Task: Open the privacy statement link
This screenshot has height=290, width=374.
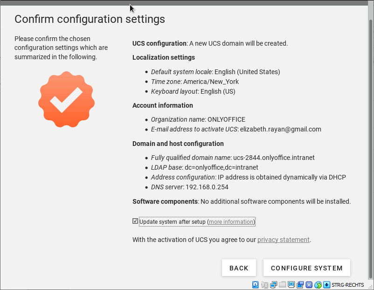Action: click(x=284, y=240)
